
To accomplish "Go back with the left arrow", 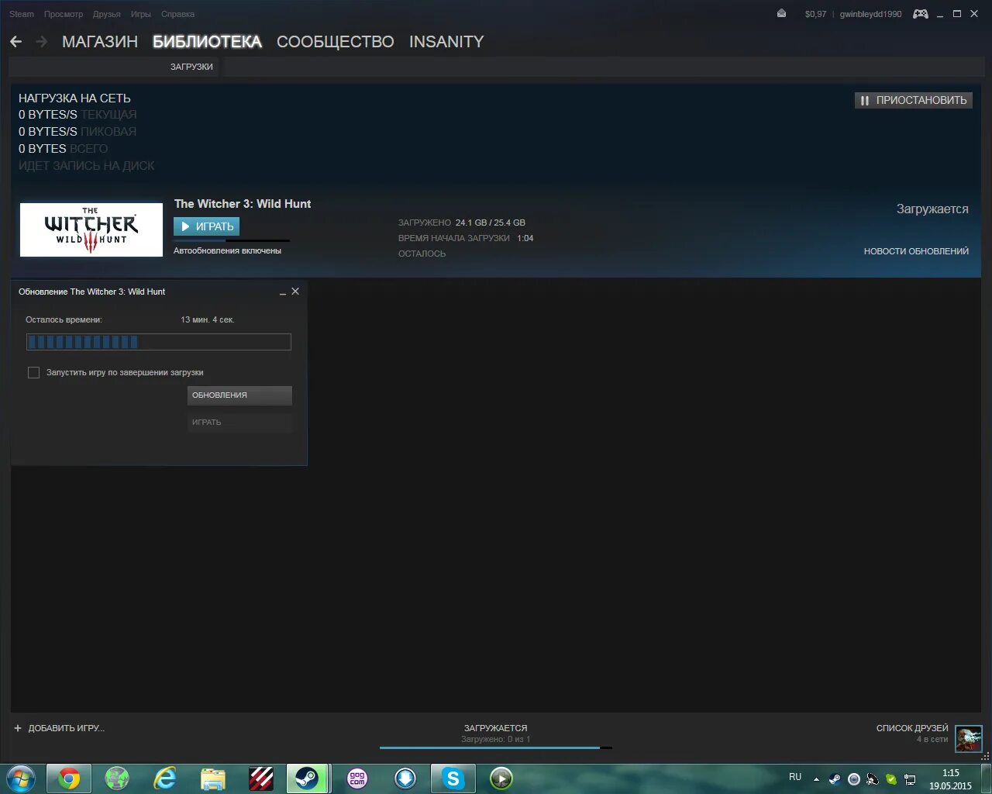I will [x=15, y=42].
